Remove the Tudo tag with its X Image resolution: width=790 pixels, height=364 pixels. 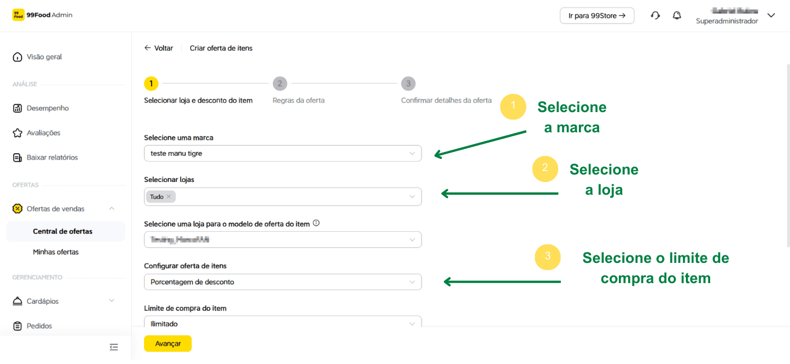169,196
